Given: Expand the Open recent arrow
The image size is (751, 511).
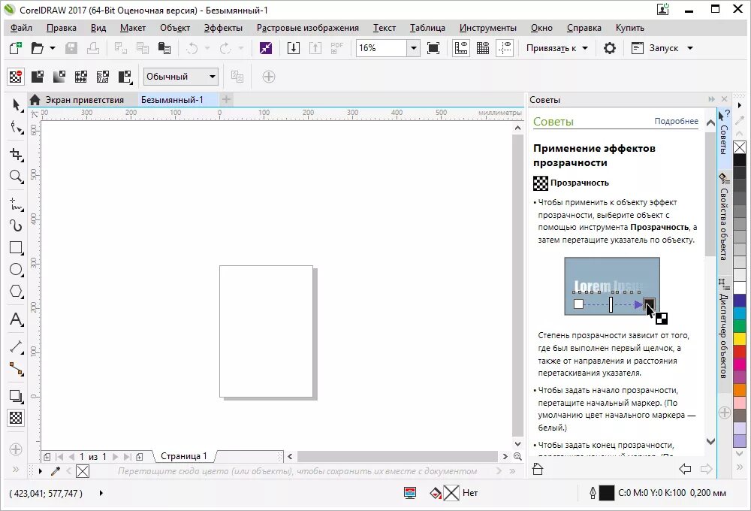Looking at the screenshot, I should coord(53,48).
